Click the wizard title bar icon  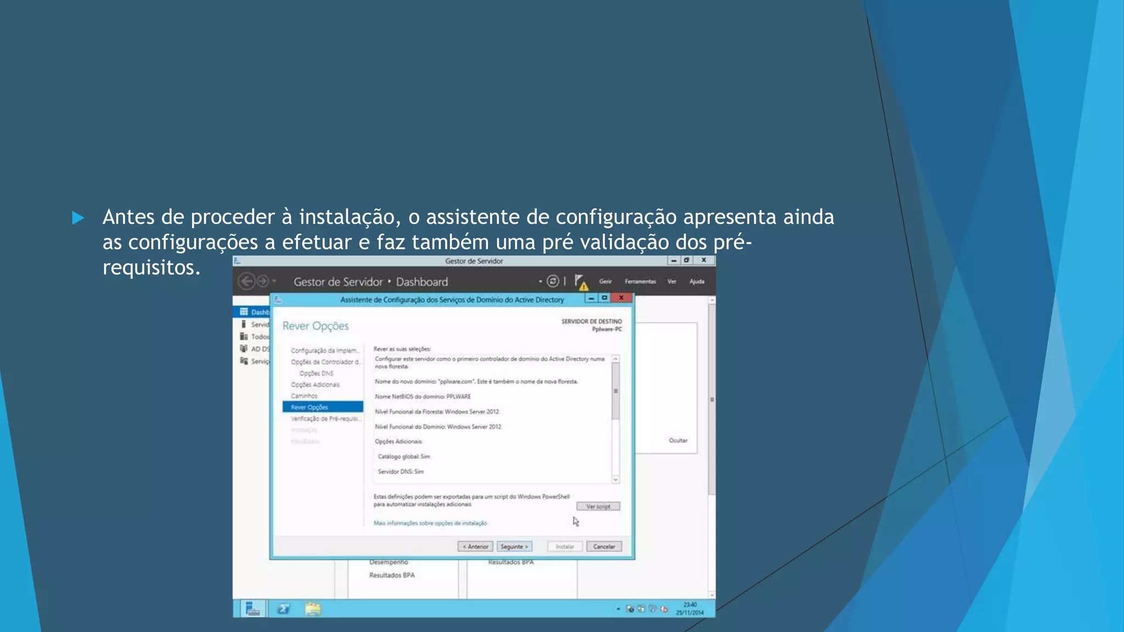(x=278, y=300)
